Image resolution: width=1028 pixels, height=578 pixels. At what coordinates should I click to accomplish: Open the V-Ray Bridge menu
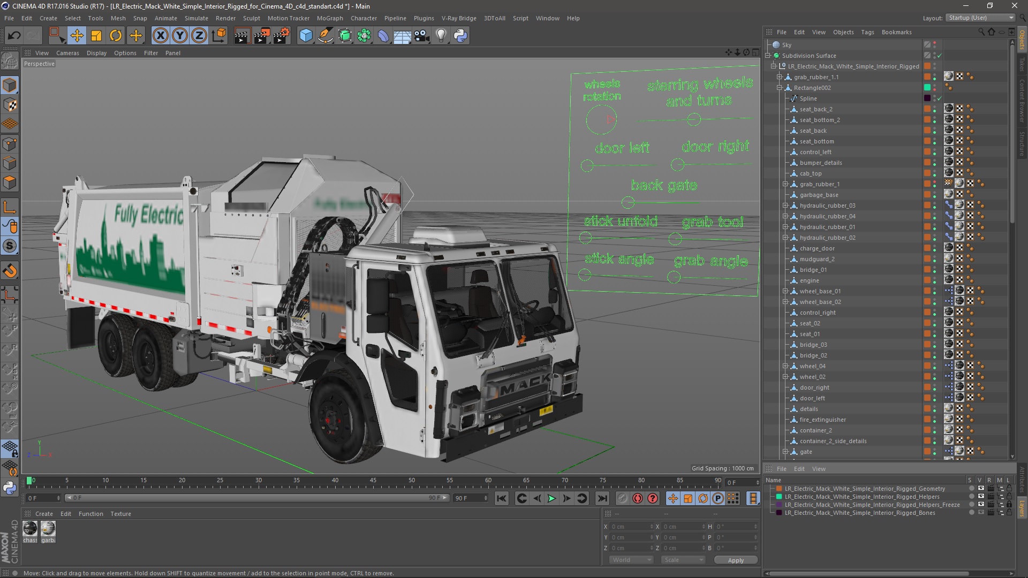(x=459, y=18)
